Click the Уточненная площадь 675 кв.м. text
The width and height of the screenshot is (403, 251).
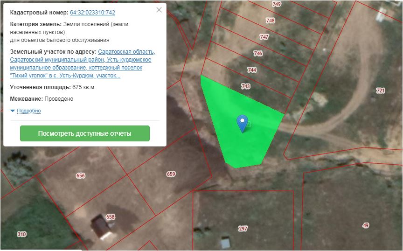(53, 87)
